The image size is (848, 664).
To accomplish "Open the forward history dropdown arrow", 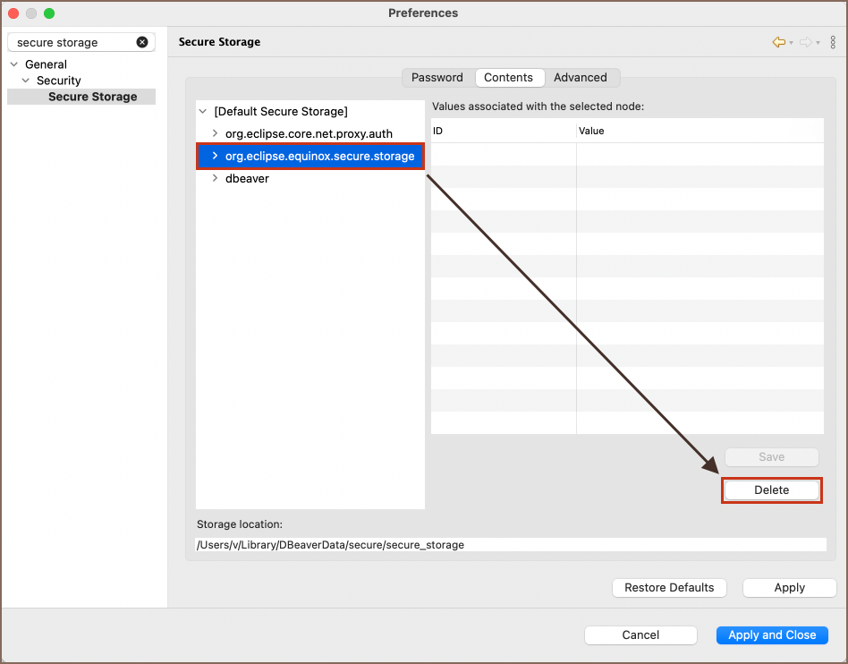I will [818, 43].
